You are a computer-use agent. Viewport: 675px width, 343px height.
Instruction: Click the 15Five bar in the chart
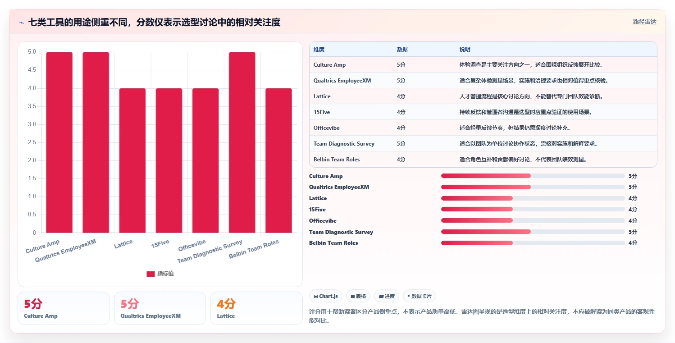(x=169, y=160)
